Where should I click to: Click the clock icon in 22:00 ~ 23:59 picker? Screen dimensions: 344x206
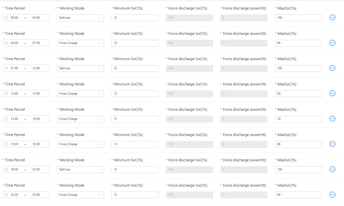(x=6, y=195)
